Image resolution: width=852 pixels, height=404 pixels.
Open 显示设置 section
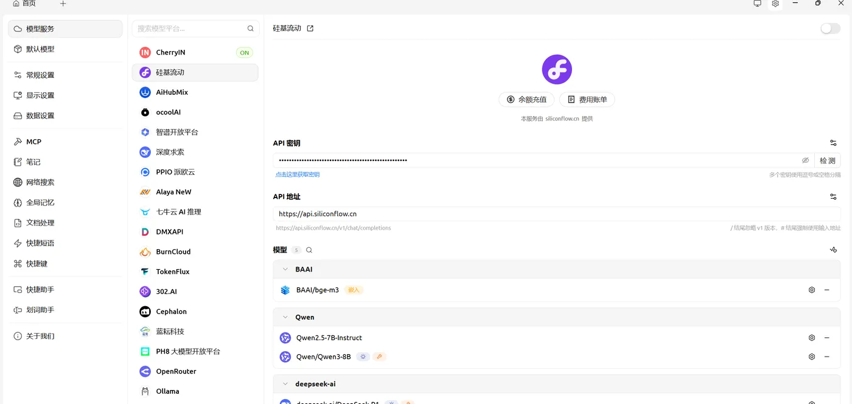tap(65, 95)
